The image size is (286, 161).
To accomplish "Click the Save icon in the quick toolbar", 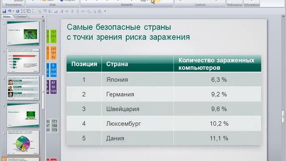I will 4,11.
